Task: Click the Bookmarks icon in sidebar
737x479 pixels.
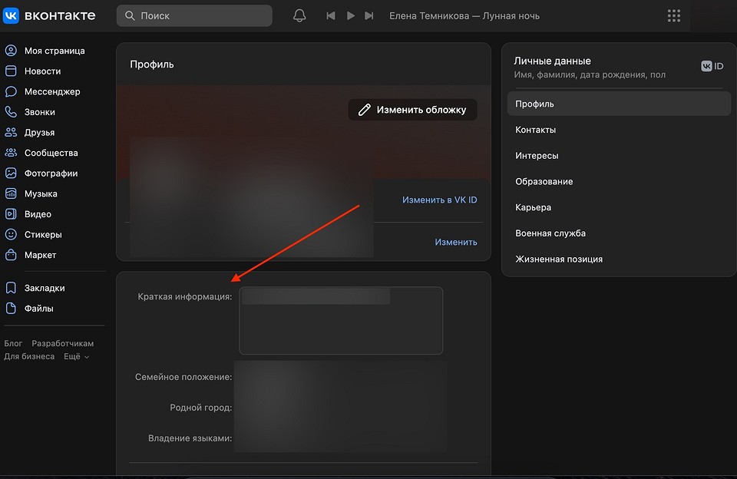Action: [11, 288]
